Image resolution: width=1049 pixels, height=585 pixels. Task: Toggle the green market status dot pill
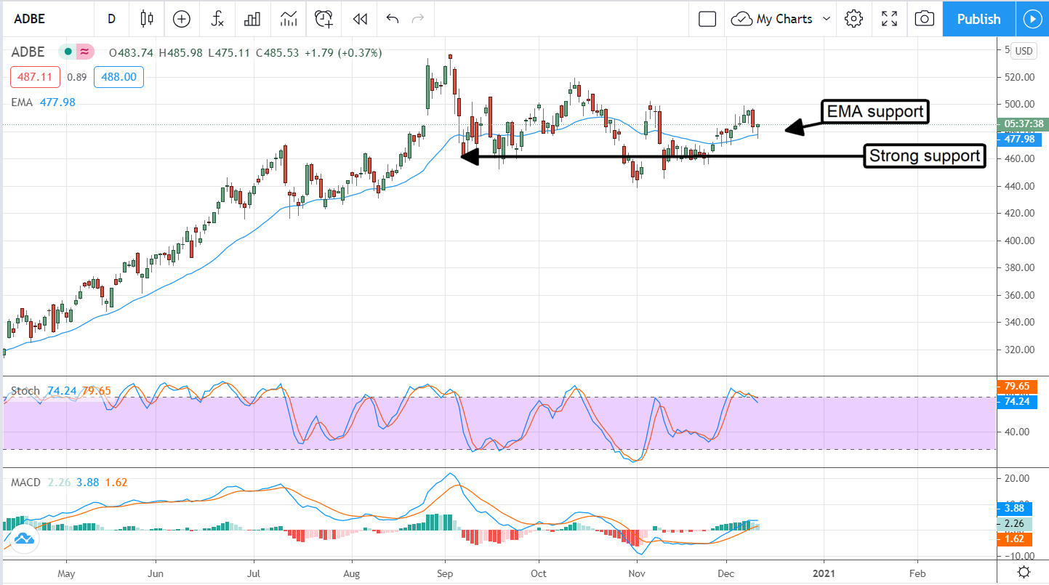click(66, 52)
